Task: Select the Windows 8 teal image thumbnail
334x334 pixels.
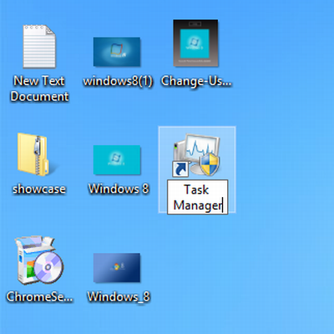Action: coord(117,159)
